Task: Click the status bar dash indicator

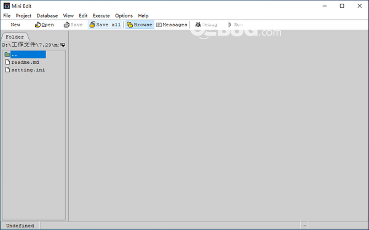Action: pyautogui.click(x=304, y=226)
